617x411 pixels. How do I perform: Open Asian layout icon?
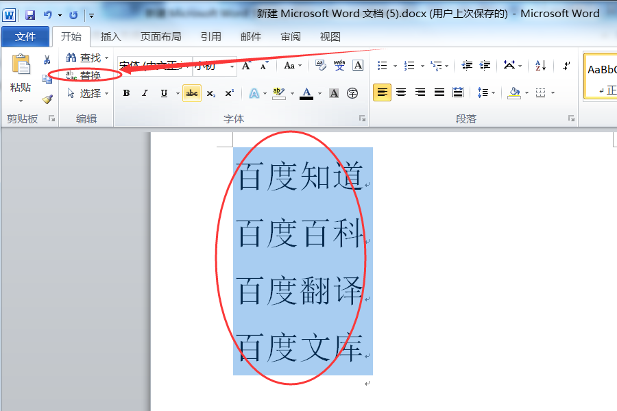point(513,66)
